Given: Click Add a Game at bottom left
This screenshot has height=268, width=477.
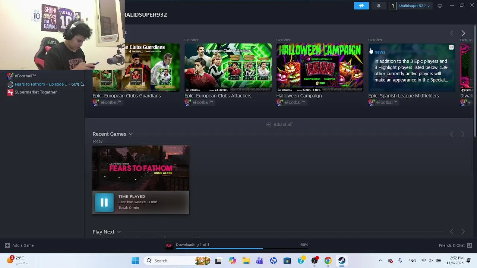Looking at the screenshot, I should [x=23, y=245].
